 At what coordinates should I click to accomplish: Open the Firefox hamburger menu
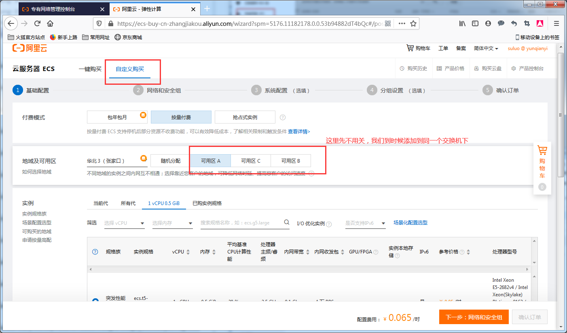pos(556,23)
